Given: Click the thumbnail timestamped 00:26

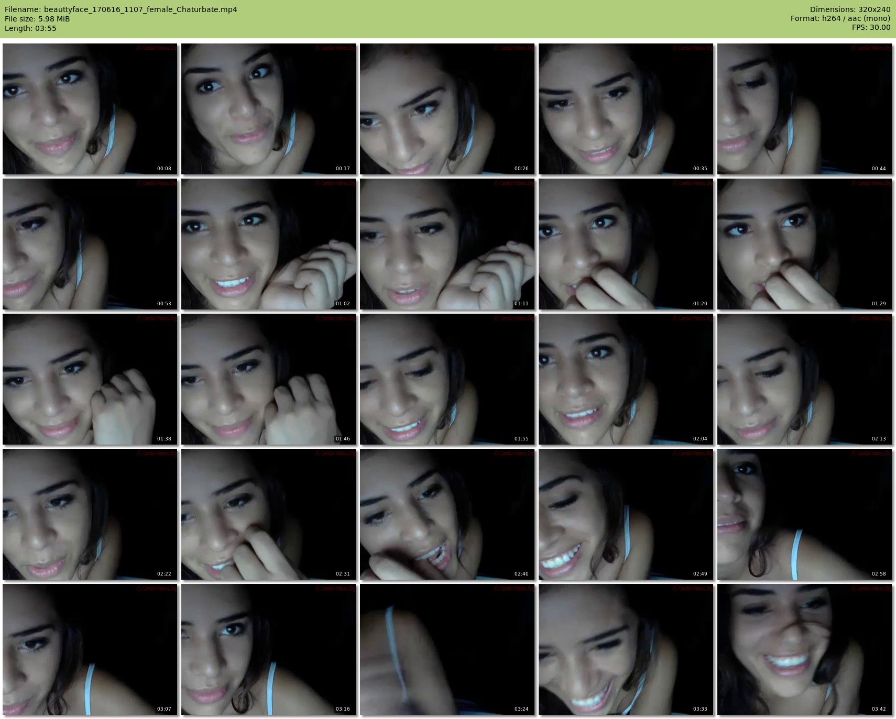Looking at the screenshot, I should coord(447,109).
